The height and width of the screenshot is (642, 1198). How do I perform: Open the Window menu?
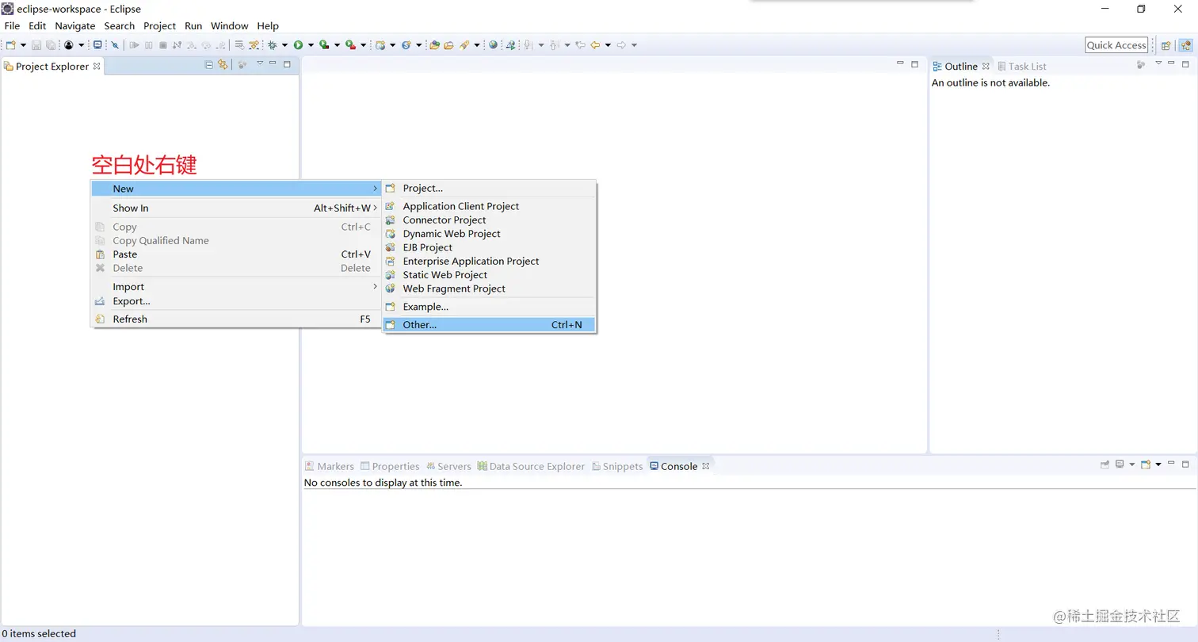[229, 25]
